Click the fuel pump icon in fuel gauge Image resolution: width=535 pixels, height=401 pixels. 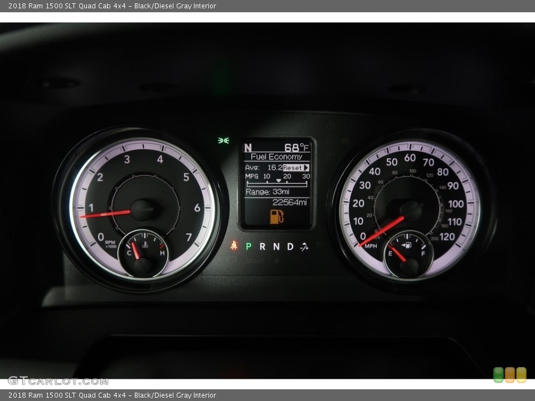(x=406, y=245)
